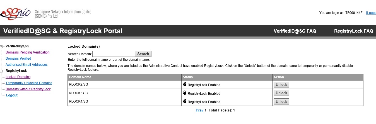Open Domains Pending Verification link
376x124 pixels.
click(27, 52)
